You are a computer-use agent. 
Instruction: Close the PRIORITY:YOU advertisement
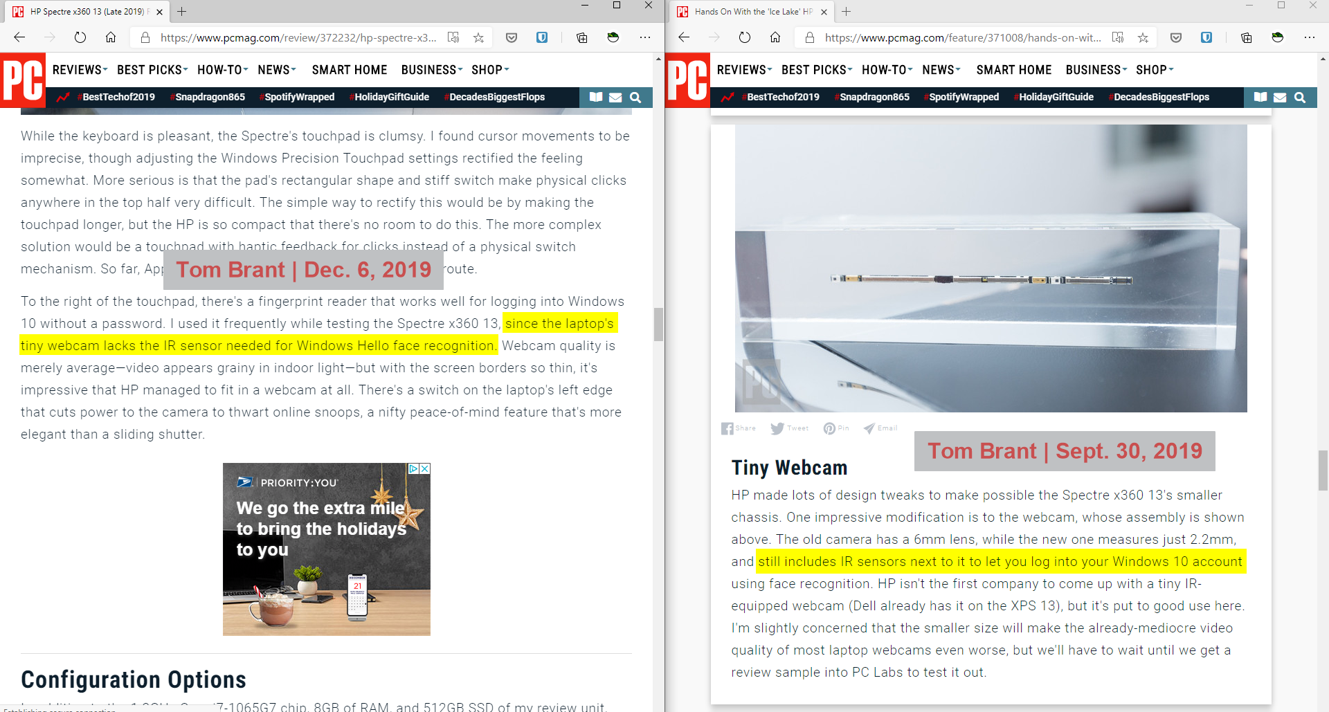pos(425,468)
